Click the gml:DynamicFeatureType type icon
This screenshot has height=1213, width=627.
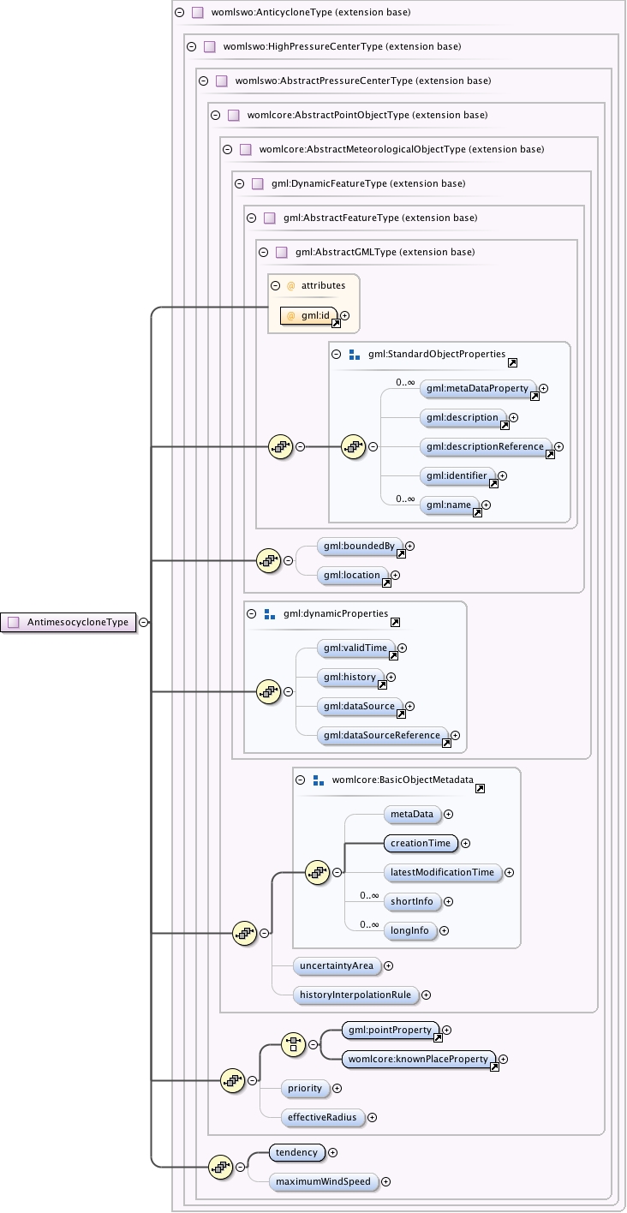point(258,183)
